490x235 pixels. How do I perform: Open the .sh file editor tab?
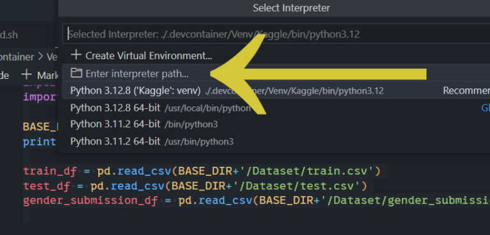pos(9,34)
